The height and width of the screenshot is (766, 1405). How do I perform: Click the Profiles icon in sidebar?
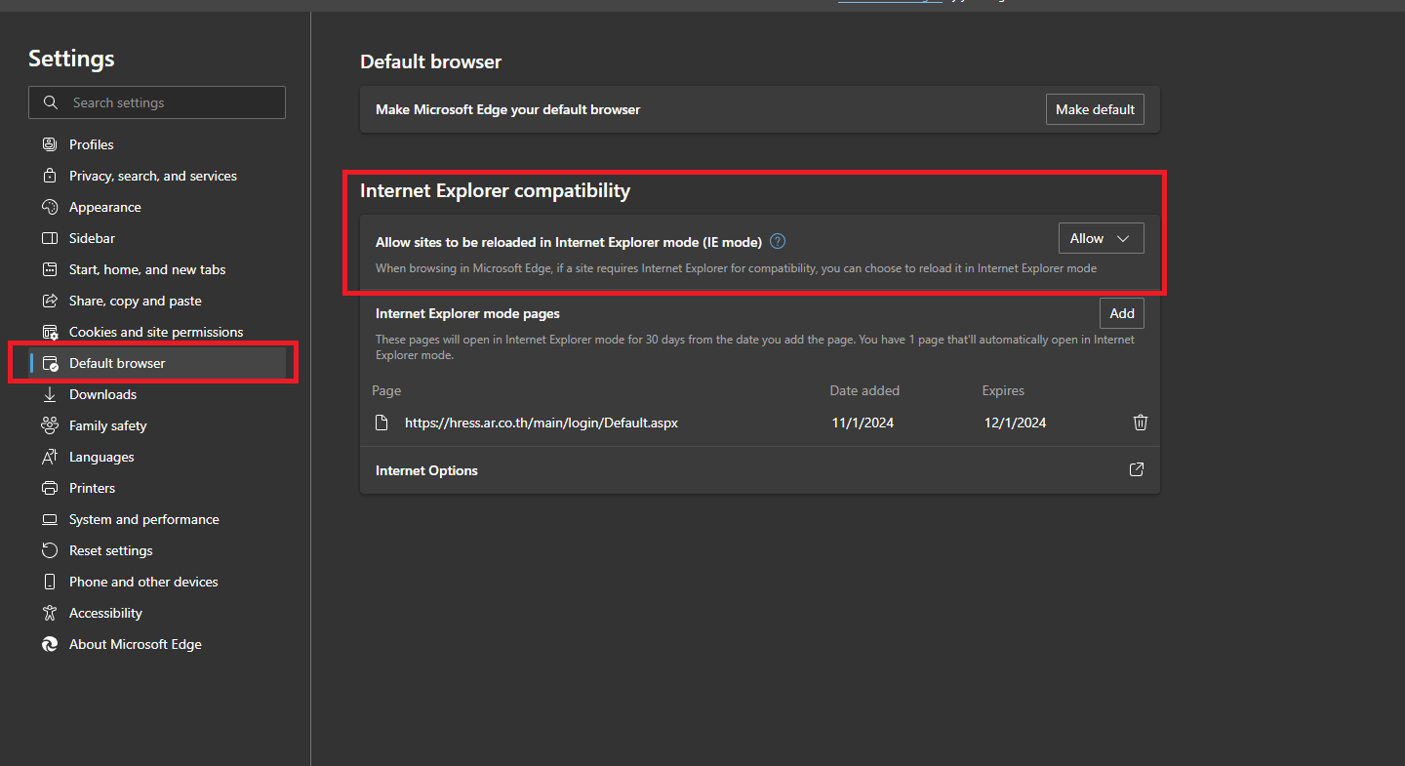(50, 144)
